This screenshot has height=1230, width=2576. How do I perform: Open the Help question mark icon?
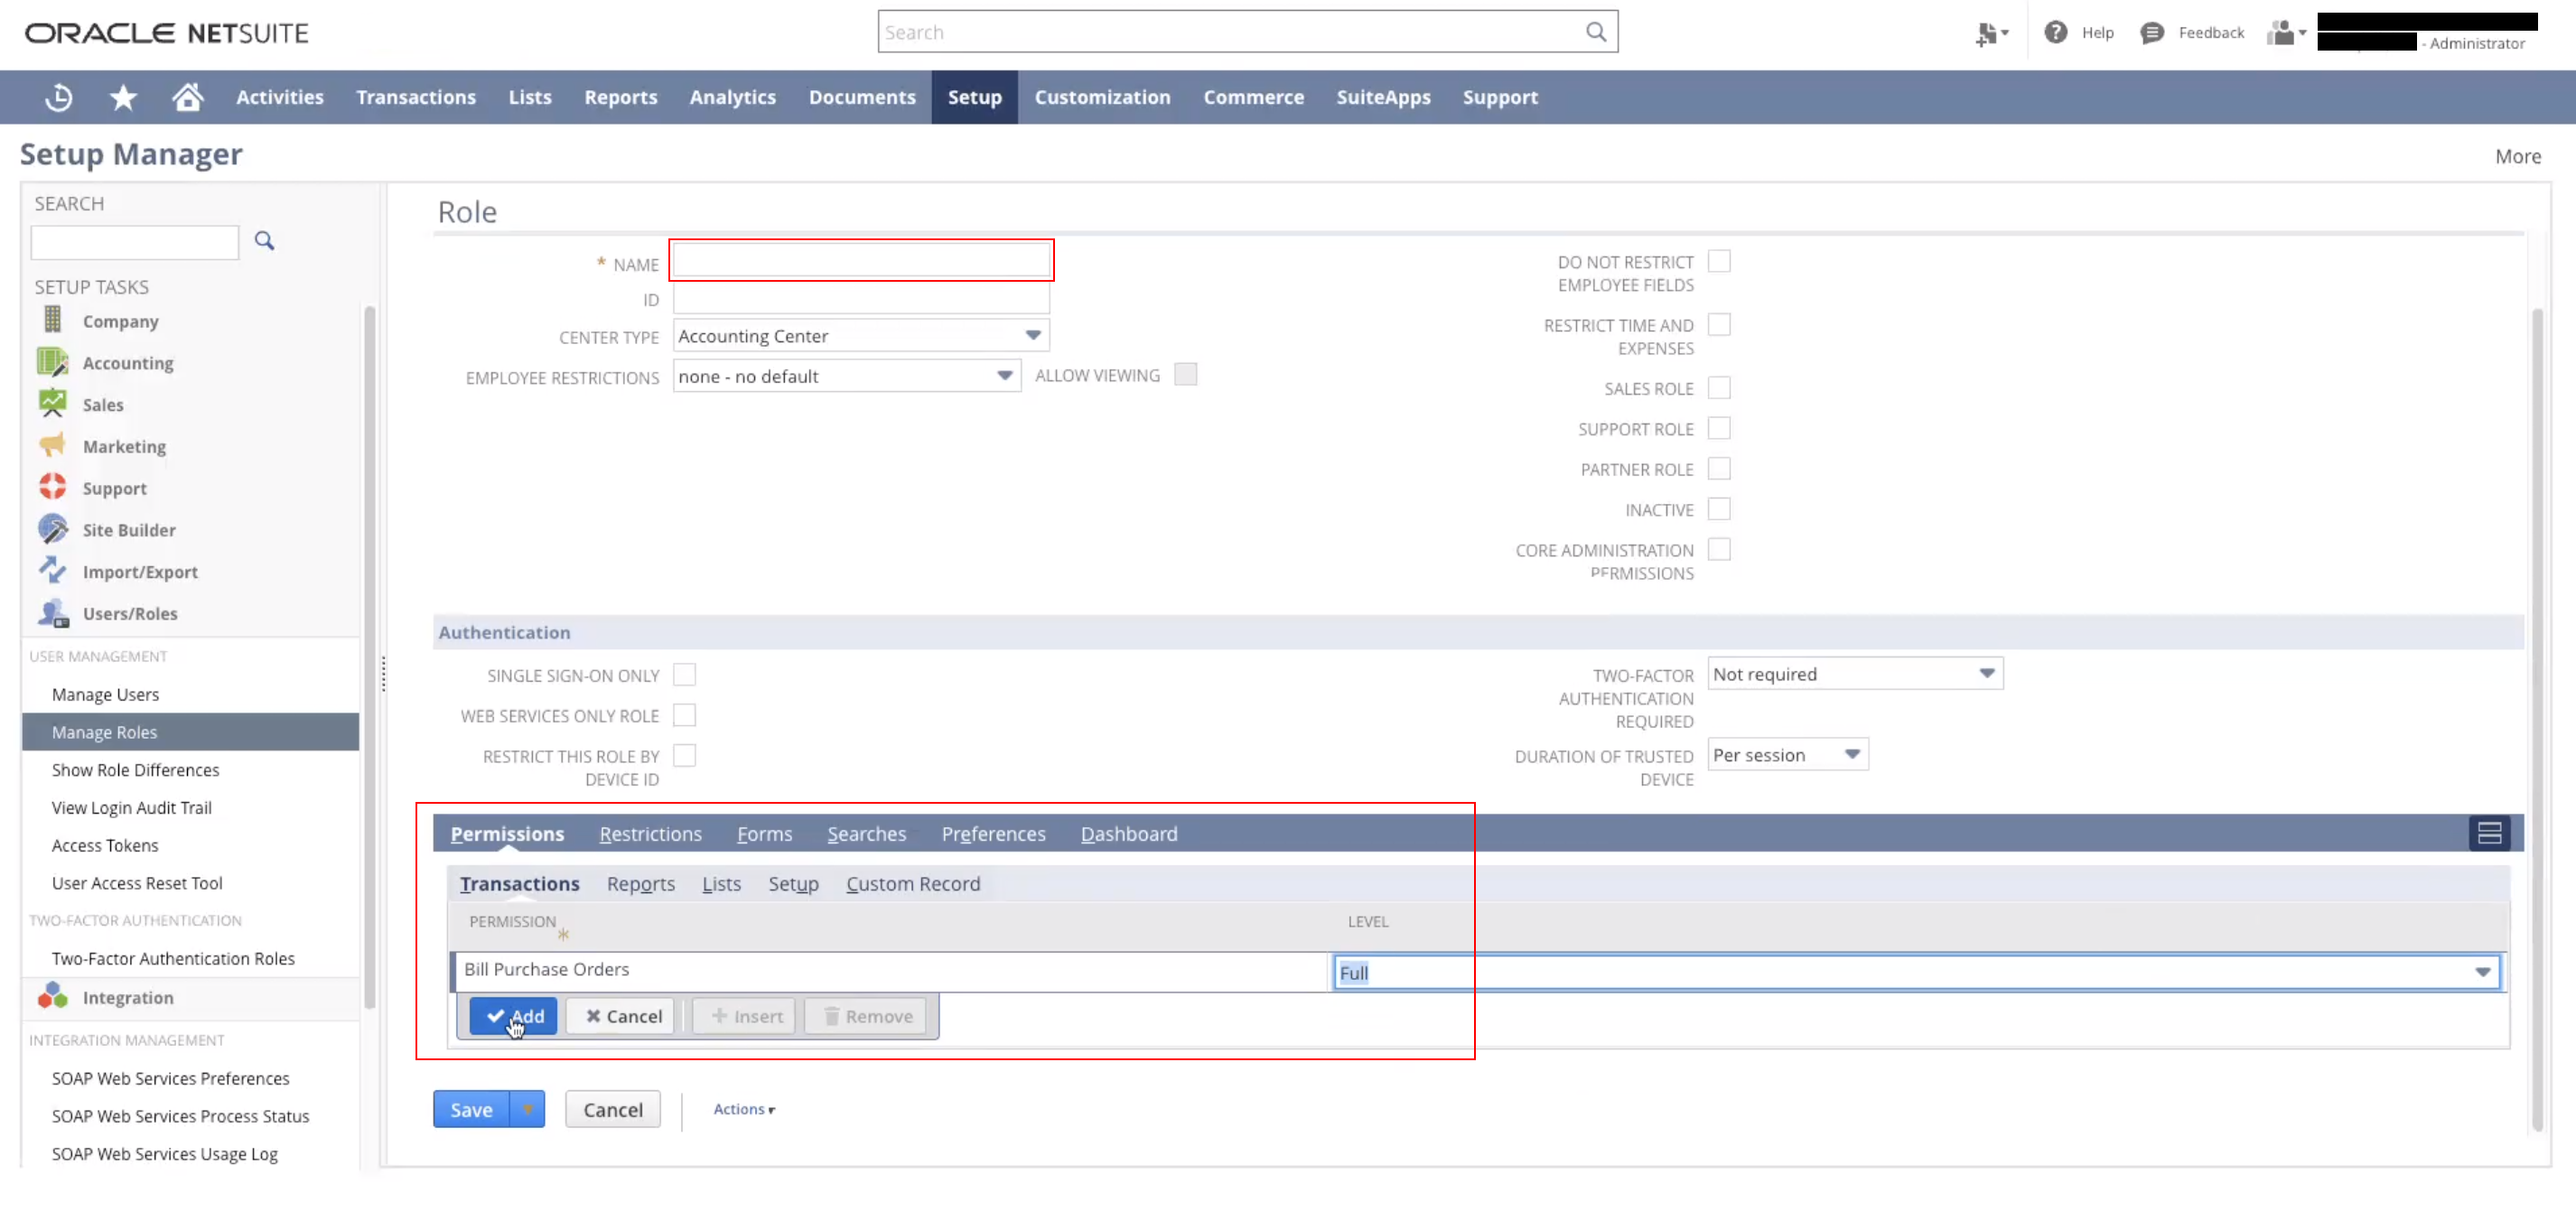2055,32
